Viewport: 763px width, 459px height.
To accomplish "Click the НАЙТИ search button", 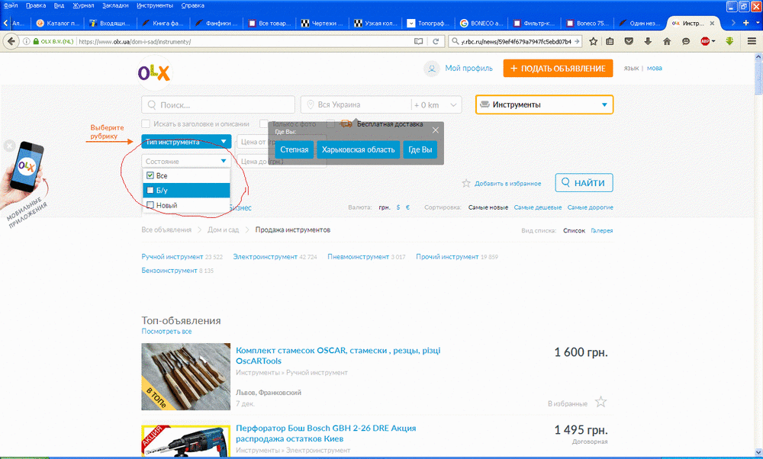I will click(583, 182).
